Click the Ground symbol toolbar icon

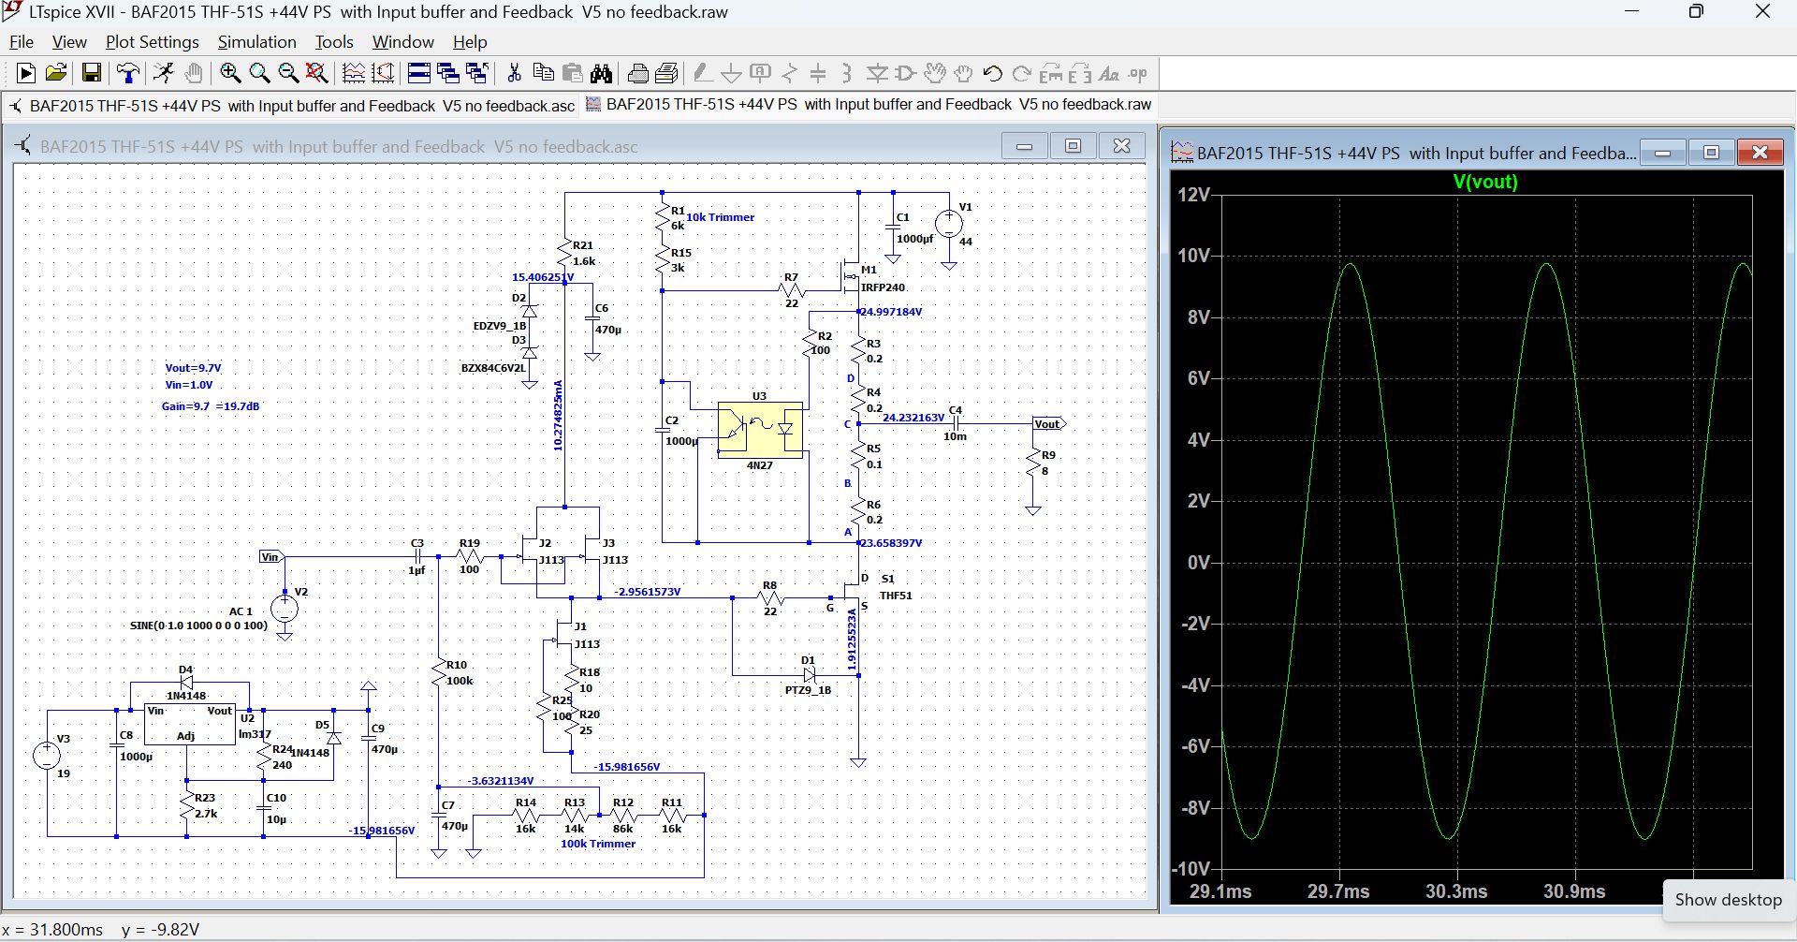click(x=732, y=73)
